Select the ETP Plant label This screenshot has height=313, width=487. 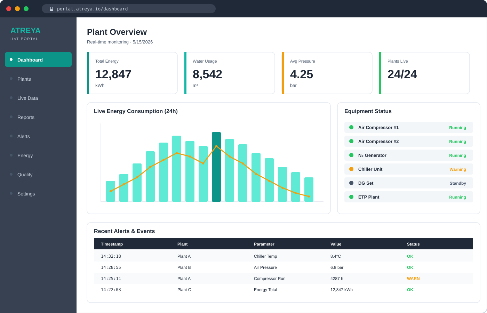coord(369,197)
